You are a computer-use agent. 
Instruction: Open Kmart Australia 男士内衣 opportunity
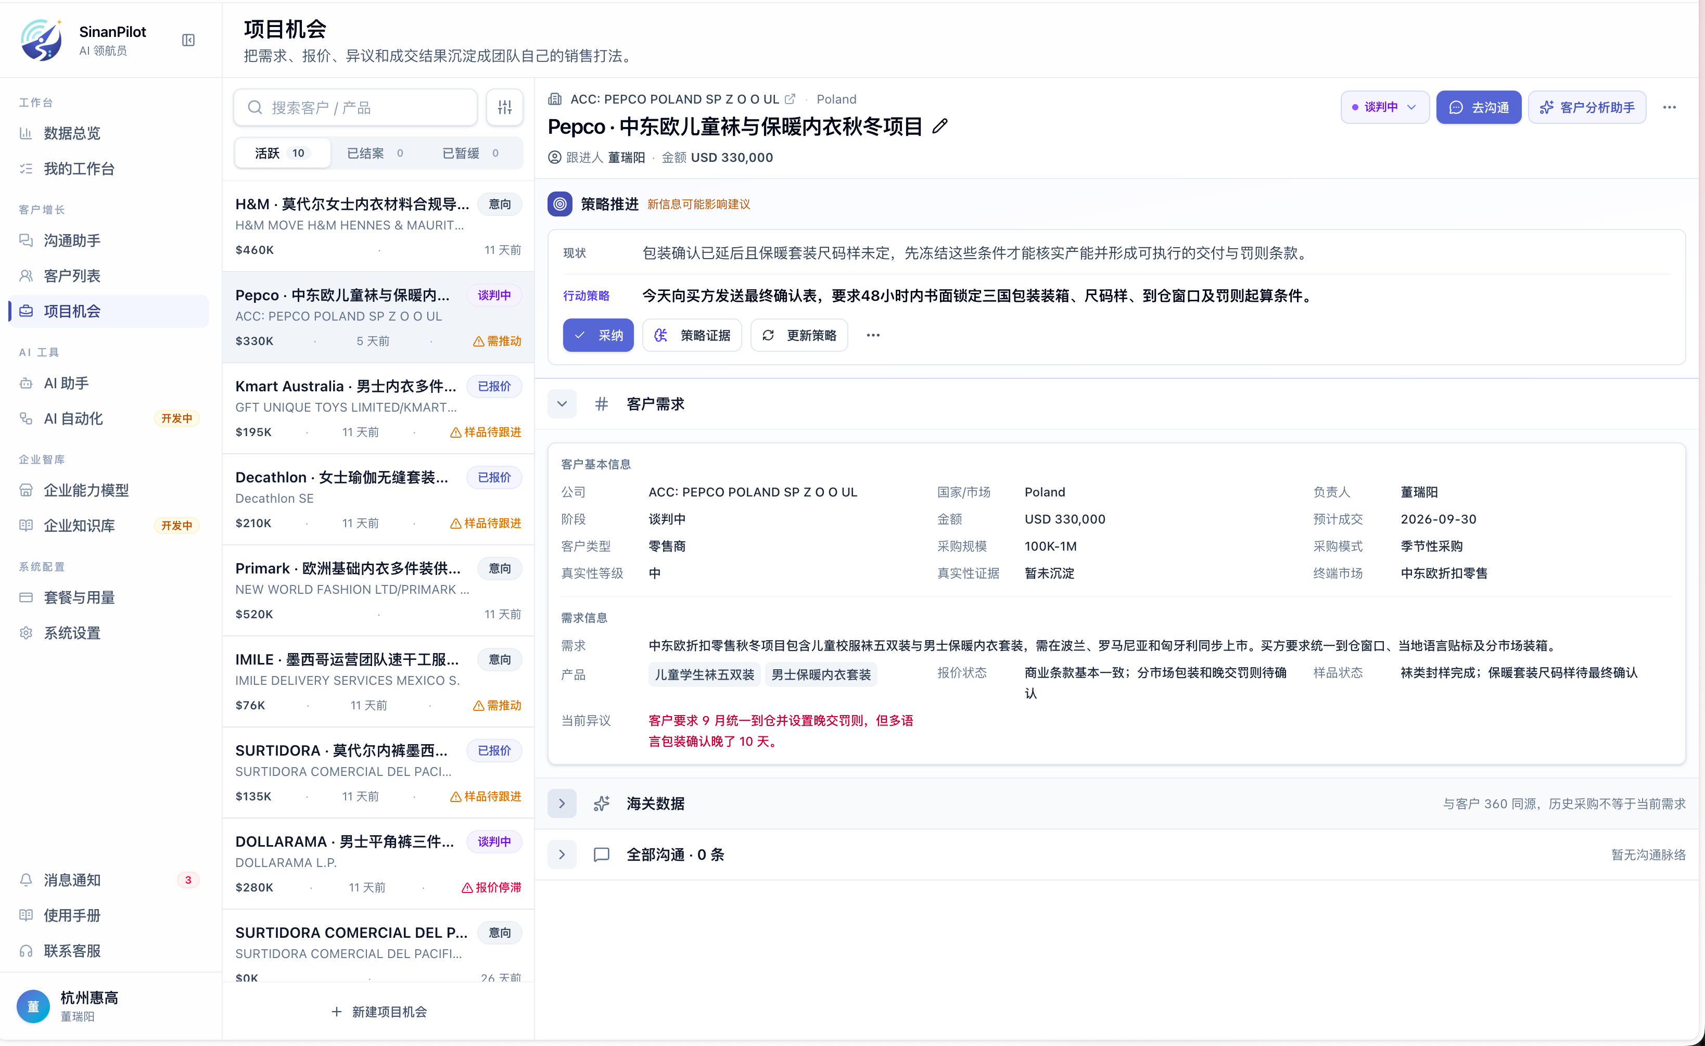pyautogui.click(x=378, y=408)
